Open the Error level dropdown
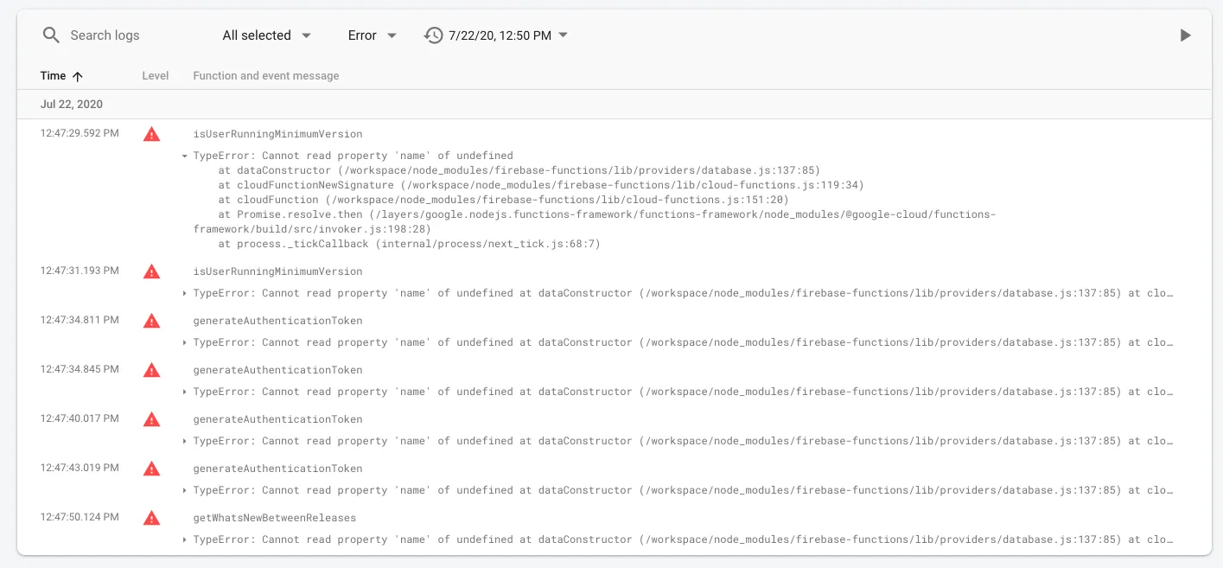This screenshot has height=568, width=1223. pos(372,35)
